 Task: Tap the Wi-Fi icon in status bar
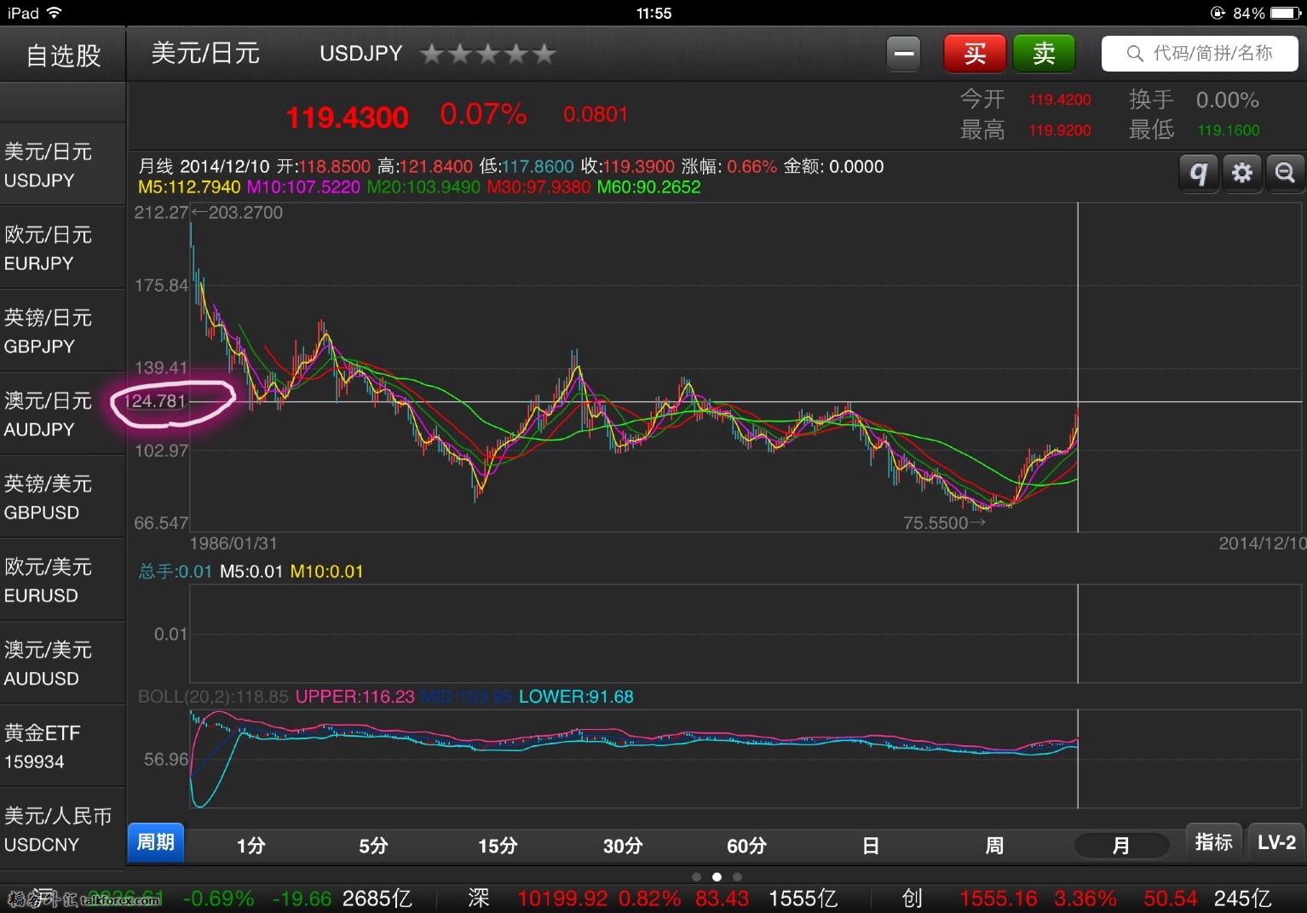pos(54,13)
